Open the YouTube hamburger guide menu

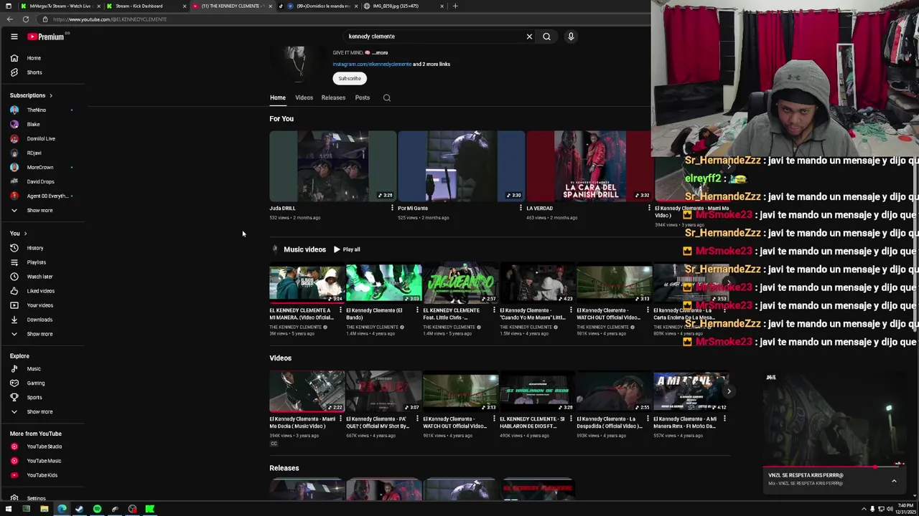[14, 37]
